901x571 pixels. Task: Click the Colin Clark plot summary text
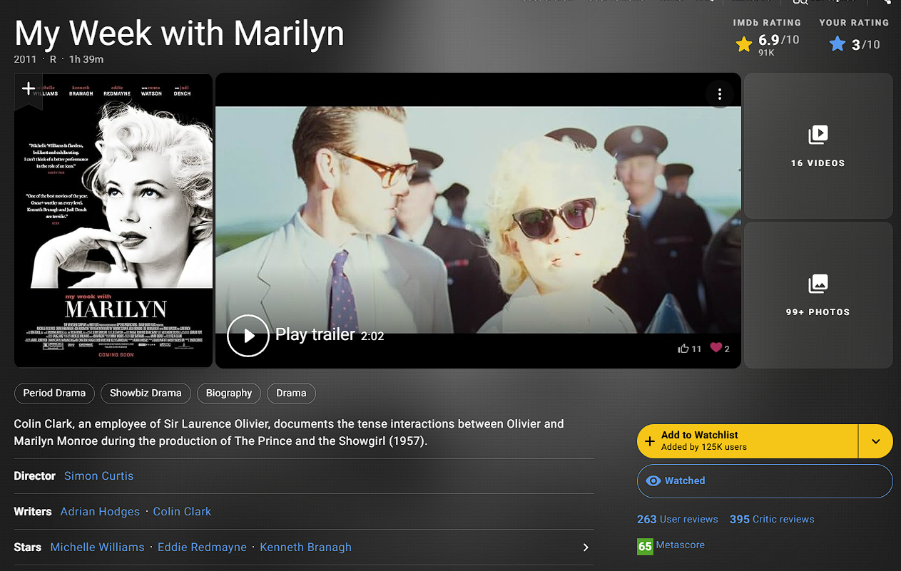289,432
